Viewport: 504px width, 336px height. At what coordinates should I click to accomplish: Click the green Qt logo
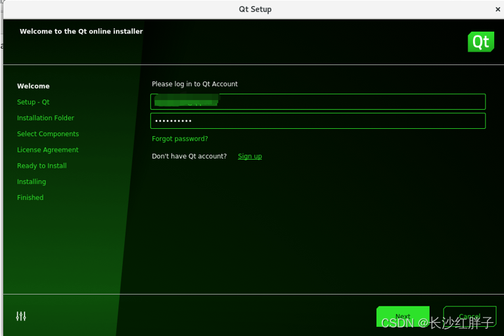click(x=480, y=42)
